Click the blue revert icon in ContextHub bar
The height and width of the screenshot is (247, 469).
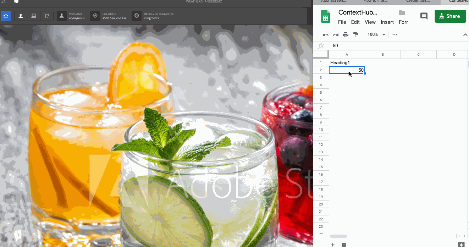(x=6, y=16)
